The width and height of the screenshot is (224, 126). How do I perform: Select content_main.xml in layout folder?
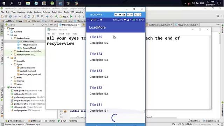(28, 71)
